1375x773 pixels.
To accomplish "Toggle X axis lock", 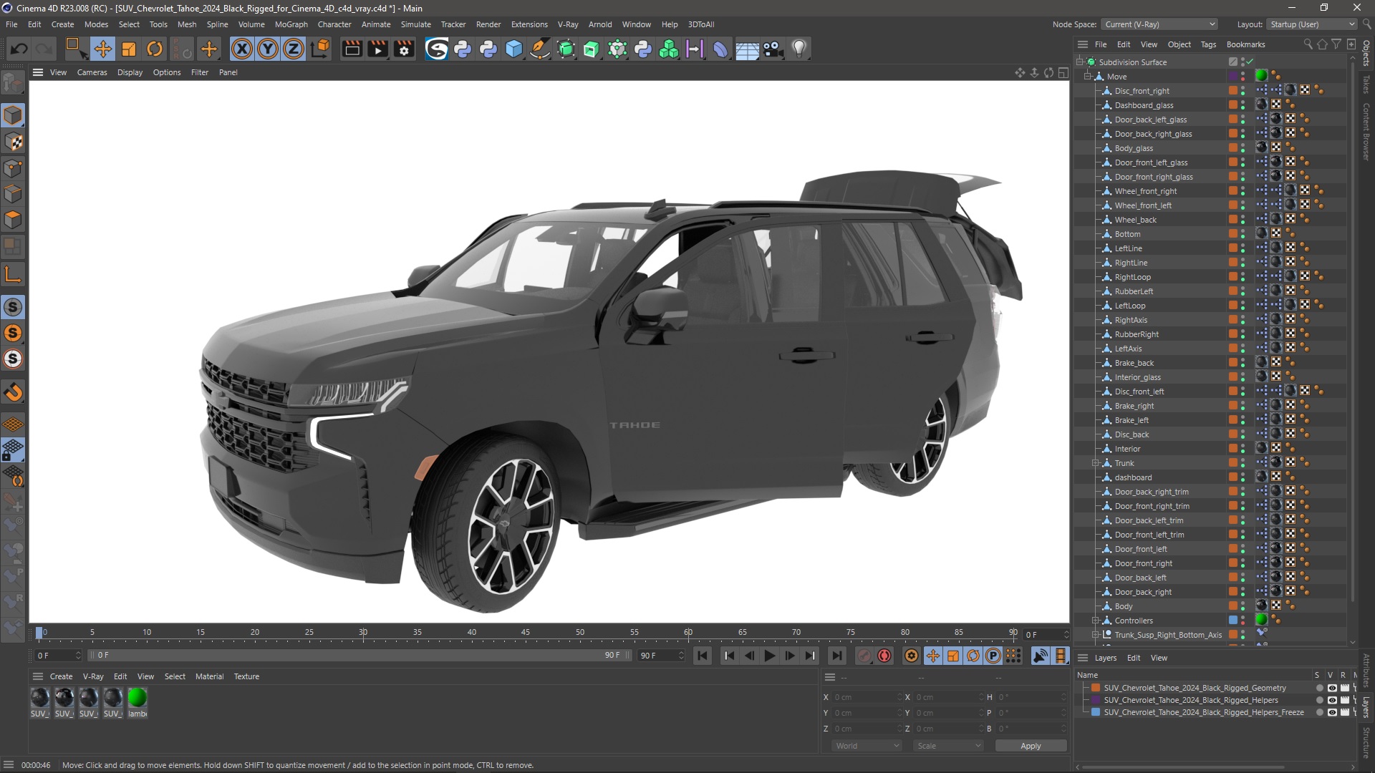I will click(242, 49).
